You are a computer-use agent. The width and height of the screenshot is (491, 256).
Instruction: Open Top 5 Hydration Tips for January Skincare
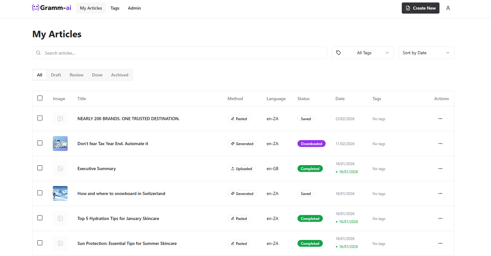[x=118, y=219]
